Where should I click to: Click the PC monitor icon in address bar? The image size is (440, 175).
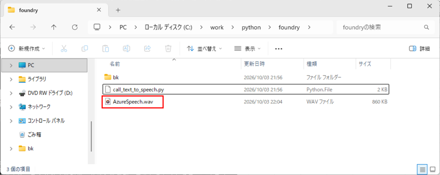pos(97,27)
